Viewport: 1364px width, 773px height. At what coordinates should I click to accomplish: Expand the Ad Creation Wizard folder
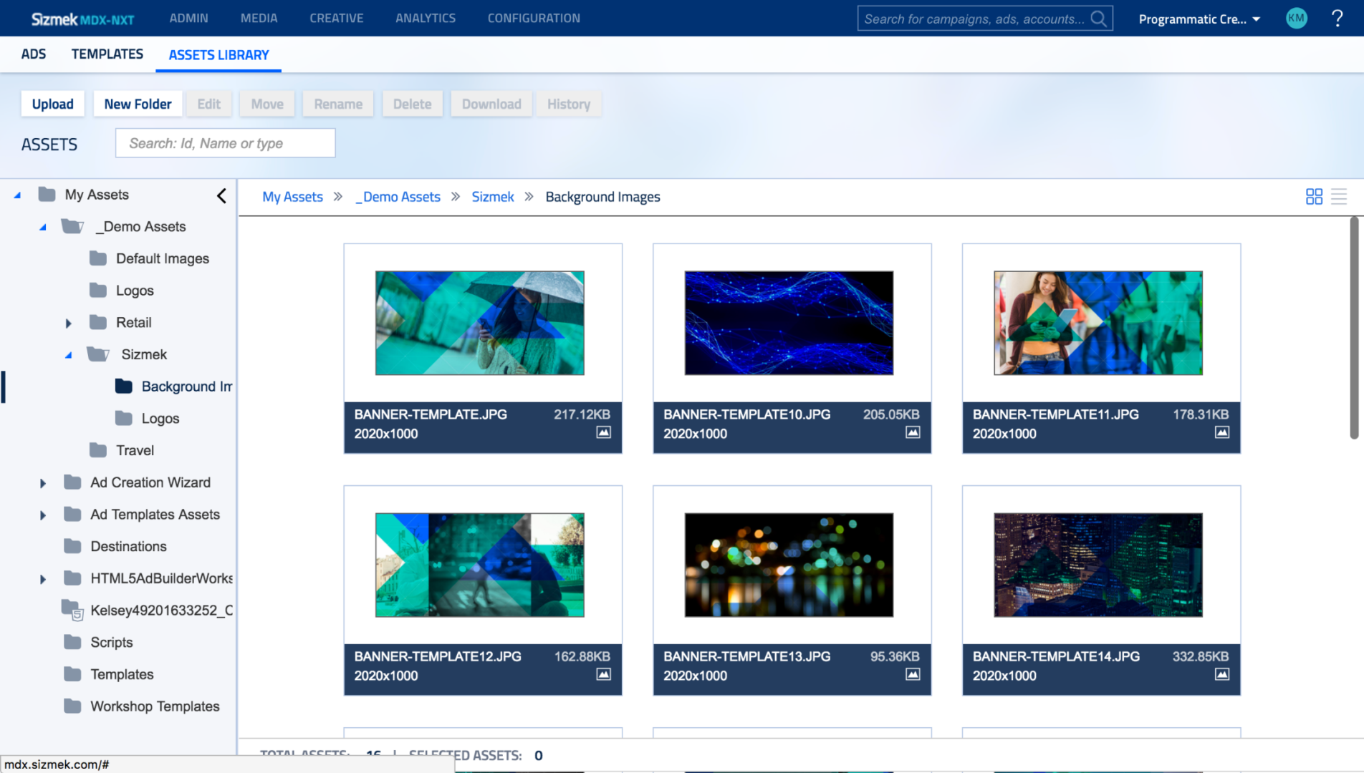pyautogui.click(x=43, y=483)
